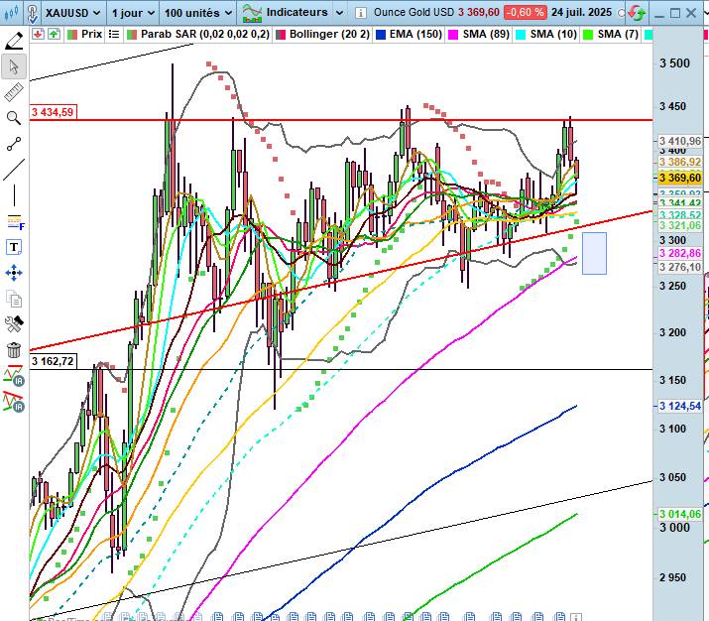The image size is (709, 621).
Task: Click the horizontal support/resistance IA tool
Action: pos(14,376)
